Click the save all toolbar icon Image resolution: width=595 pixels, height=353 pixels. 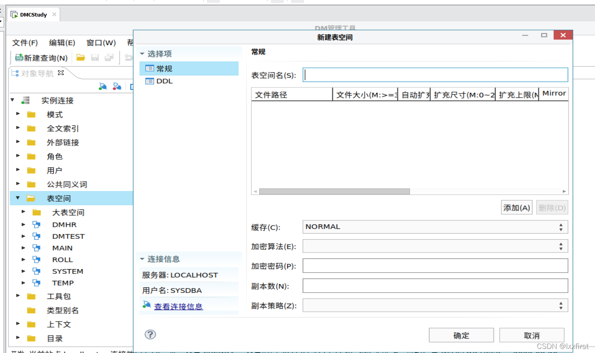point(109,58)
